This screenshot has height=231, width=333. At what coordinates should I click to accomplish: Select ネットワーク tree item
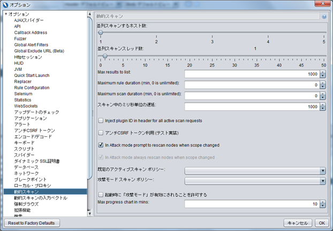pyautogui.click(x=26, y=173)
